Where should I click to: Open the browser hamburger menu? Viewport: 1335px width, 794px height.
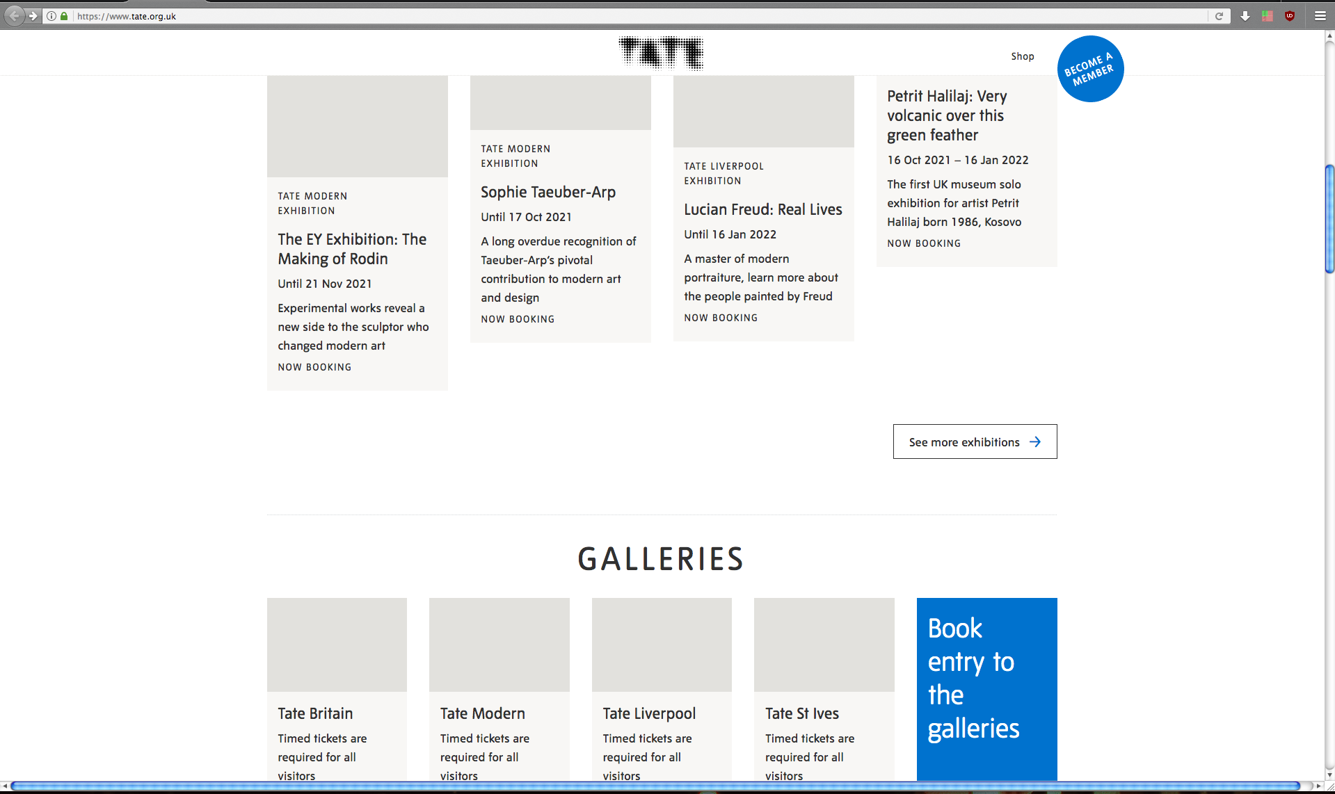coord(1320,16)
